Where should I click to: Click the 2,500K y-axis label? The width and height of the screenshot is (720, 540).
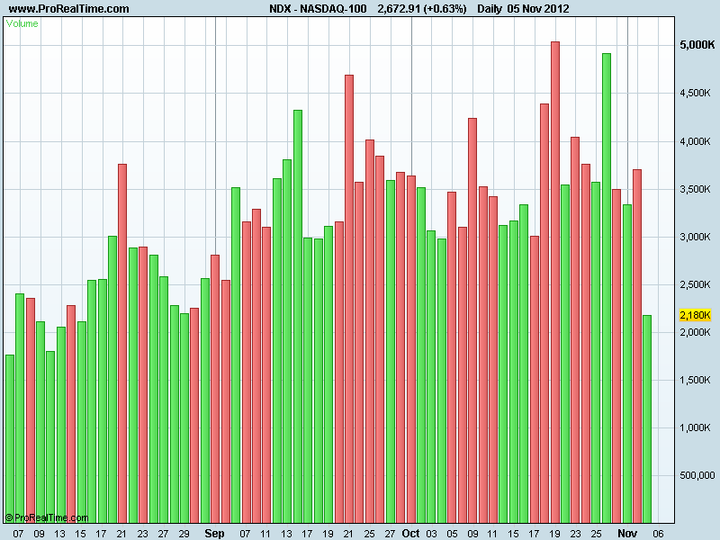coord(695,284)
